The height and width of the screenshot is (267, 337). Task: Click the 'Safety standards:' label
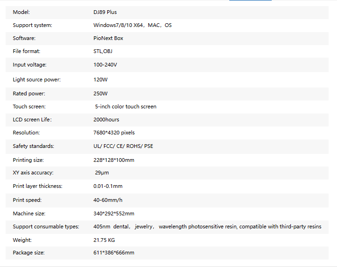(34, 146)
